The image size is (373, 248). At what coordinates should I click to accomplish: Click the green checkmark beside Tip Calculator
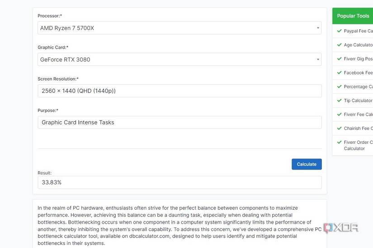[339, 101]
